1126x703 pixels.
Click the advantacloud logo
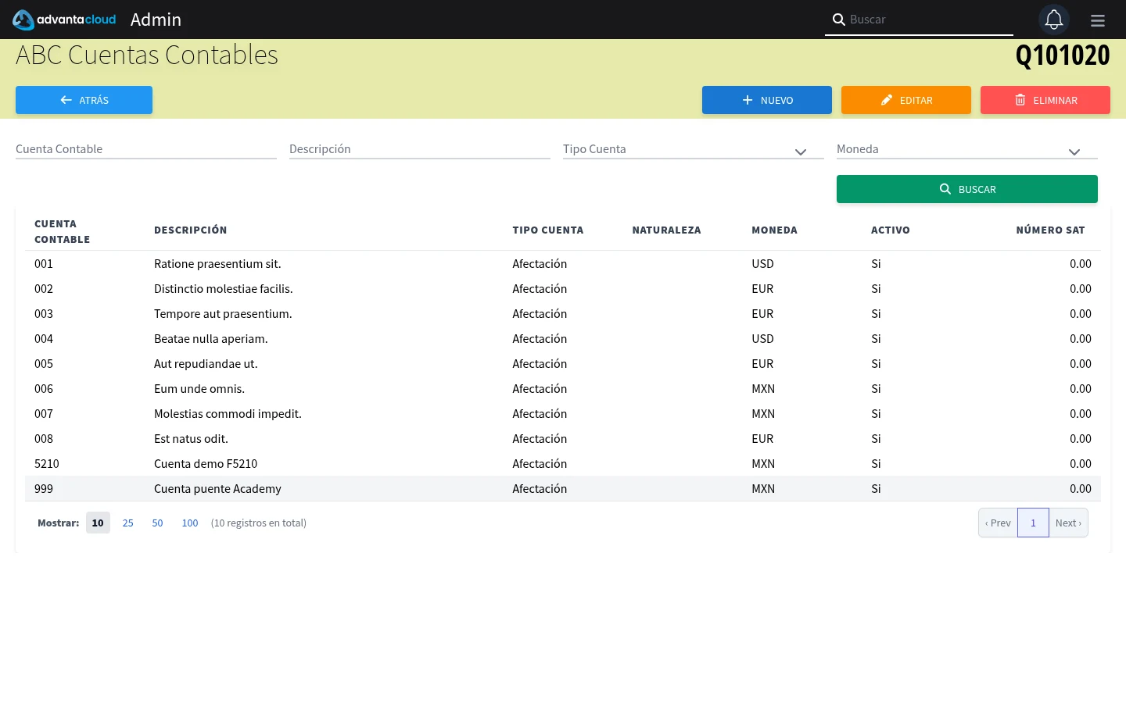coord(64,20)
